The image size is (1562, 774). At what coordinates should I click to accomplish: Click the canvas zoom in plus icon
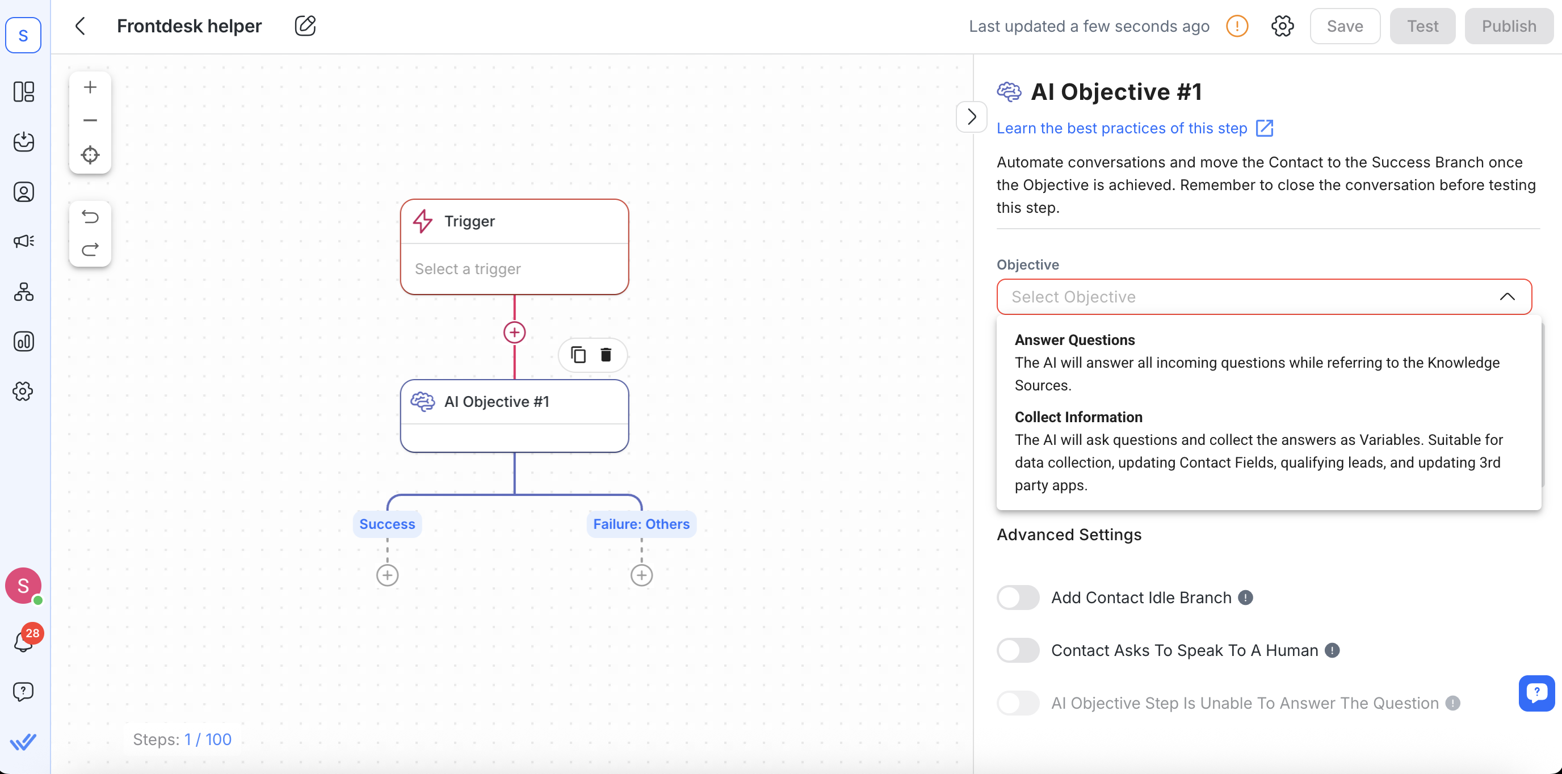coord(90,87)
